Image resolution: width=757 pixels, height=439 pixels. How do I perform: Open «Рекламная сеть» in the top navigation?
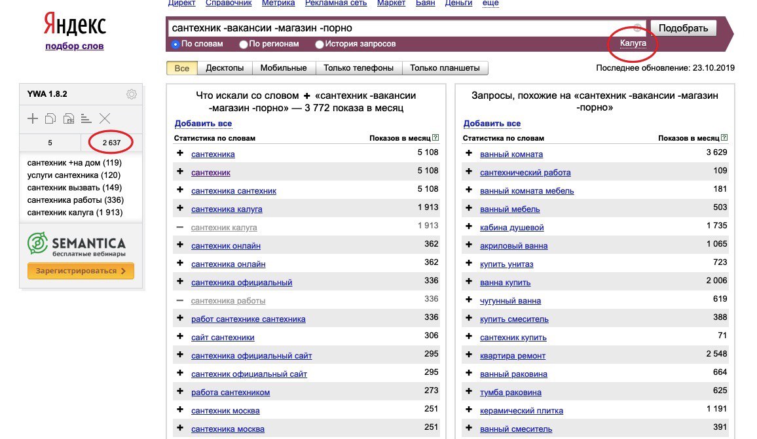[x=335, y=3]
